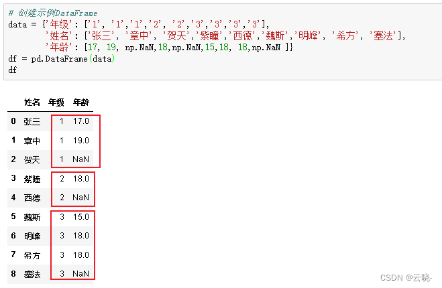Click row index 5 in the table
The width and height of the screenshot is (442, 288).
coord(13,216)
